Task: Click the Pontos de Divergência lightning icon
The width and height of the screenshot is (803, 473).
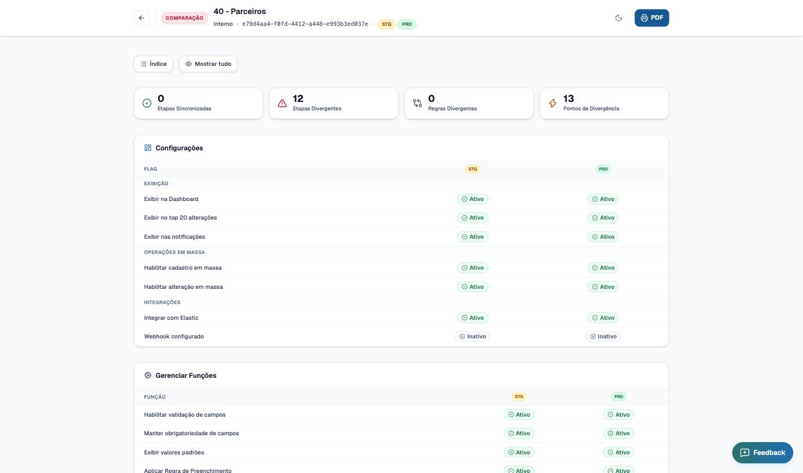Action: [x=553, y=103]
